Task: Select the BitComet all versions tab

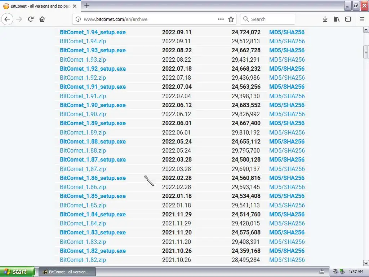Action: (x=40, y=6)
